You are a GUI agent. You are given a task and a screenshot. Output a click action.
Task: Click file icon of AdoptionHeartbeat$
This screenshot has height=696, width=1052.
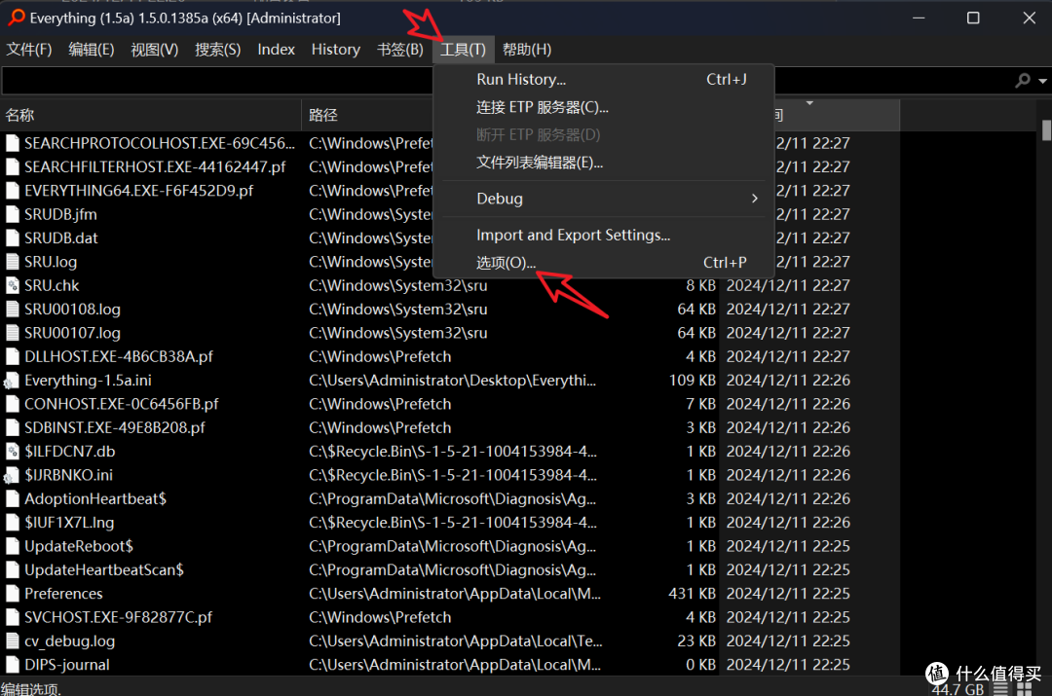[12, 498]
